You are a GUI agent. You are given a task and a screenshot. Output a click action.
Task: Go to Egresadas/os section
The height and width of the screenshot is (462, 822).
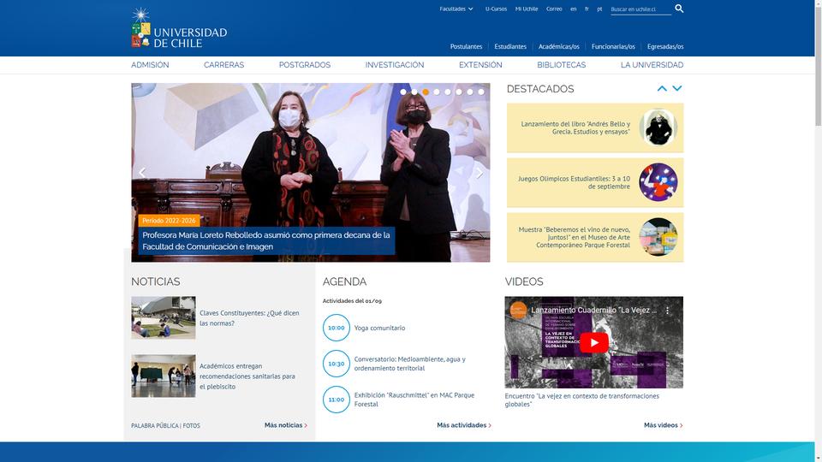tap(665, 46)
